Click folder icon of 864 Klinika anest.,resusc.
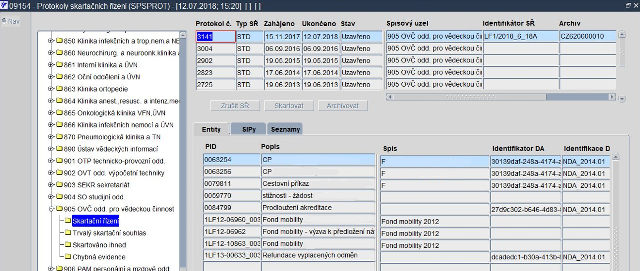Screen dimensions: 640x271 (59, 101)
